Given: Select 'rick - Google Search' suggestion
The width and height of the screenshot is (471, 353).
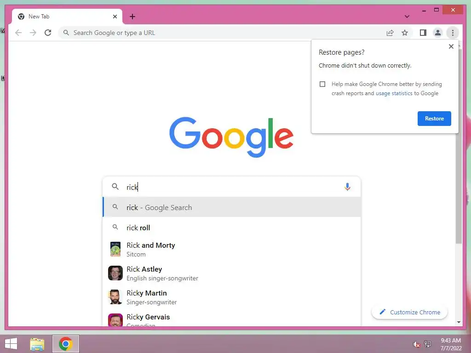Looking at the screenshot, I should coord(231,207).
